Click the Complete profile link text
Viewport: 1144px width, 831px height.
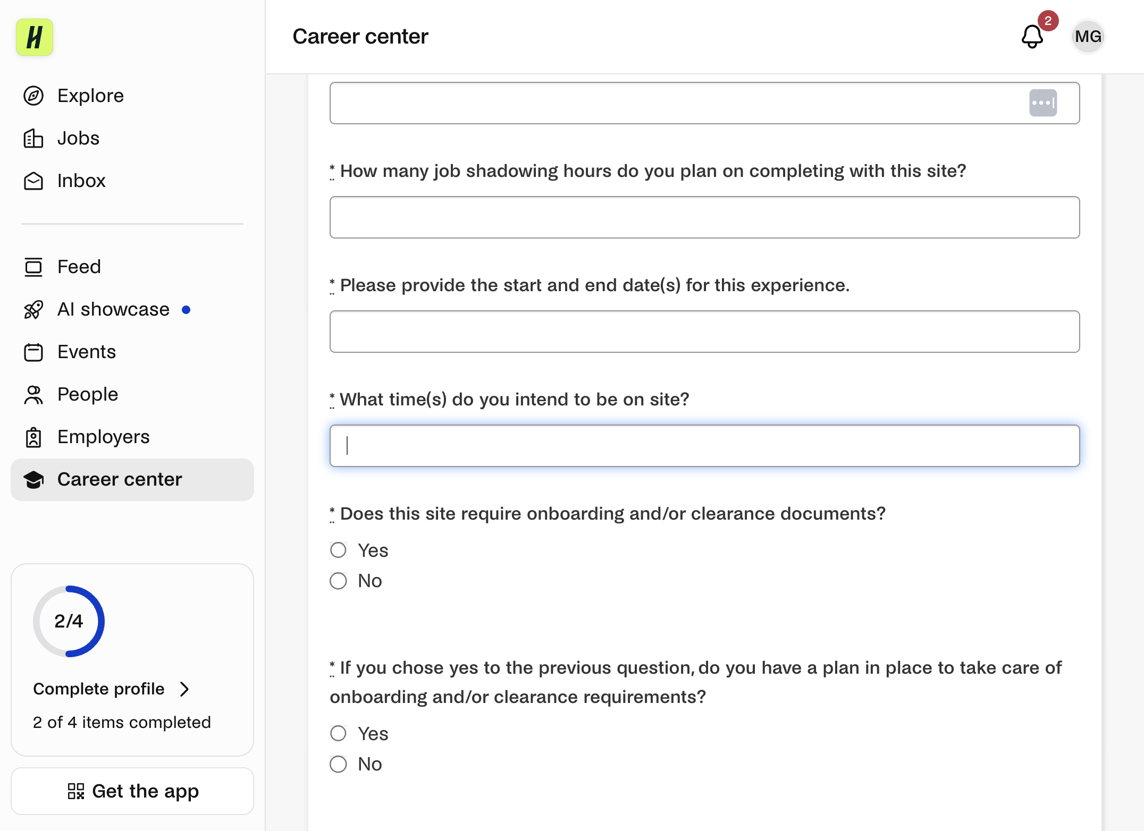tap(99, 689)
